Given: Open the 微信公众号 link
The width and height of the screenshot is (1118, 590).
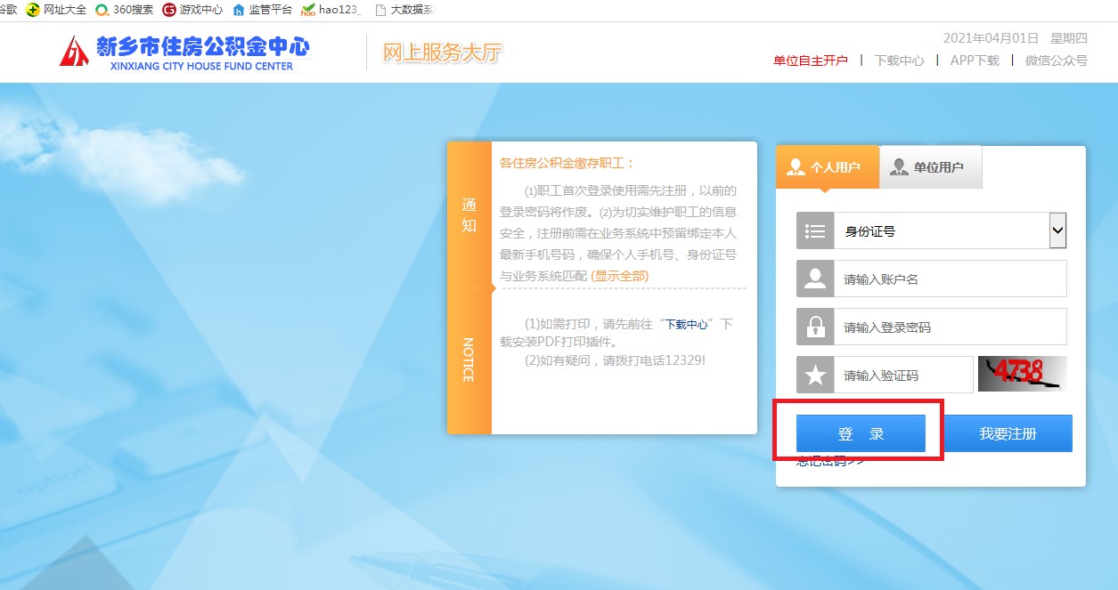Looking at the screenshot, I should pos(1056,61).
